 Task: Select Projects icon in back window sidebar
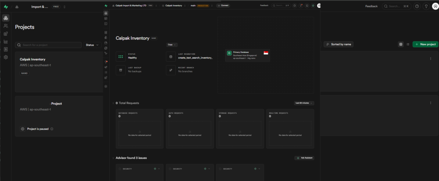pyautogui.click(x=6, y=18)
